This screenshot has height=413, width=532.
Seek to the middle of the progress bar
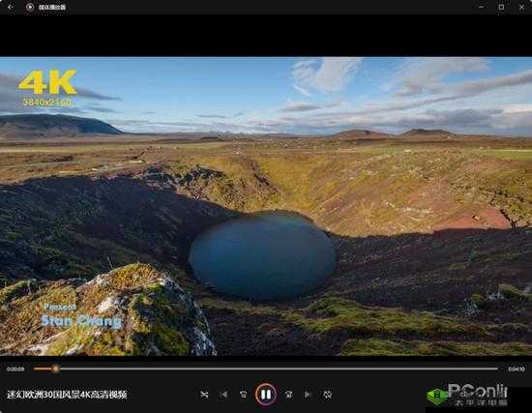(x=266, y=369)
